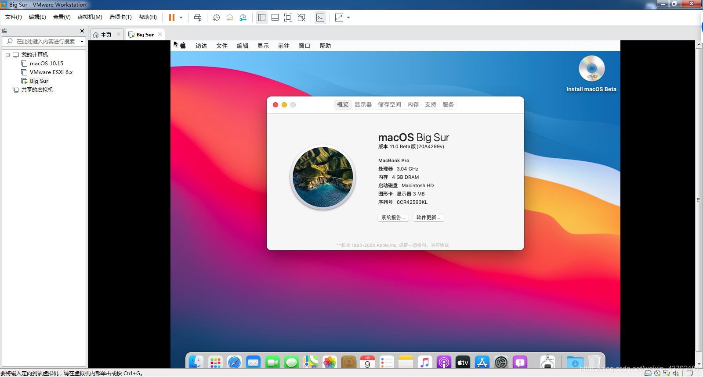Open Podcasts from the dock
The height and width of the screenshot is (377, 703).
click(x=444, y=362)
